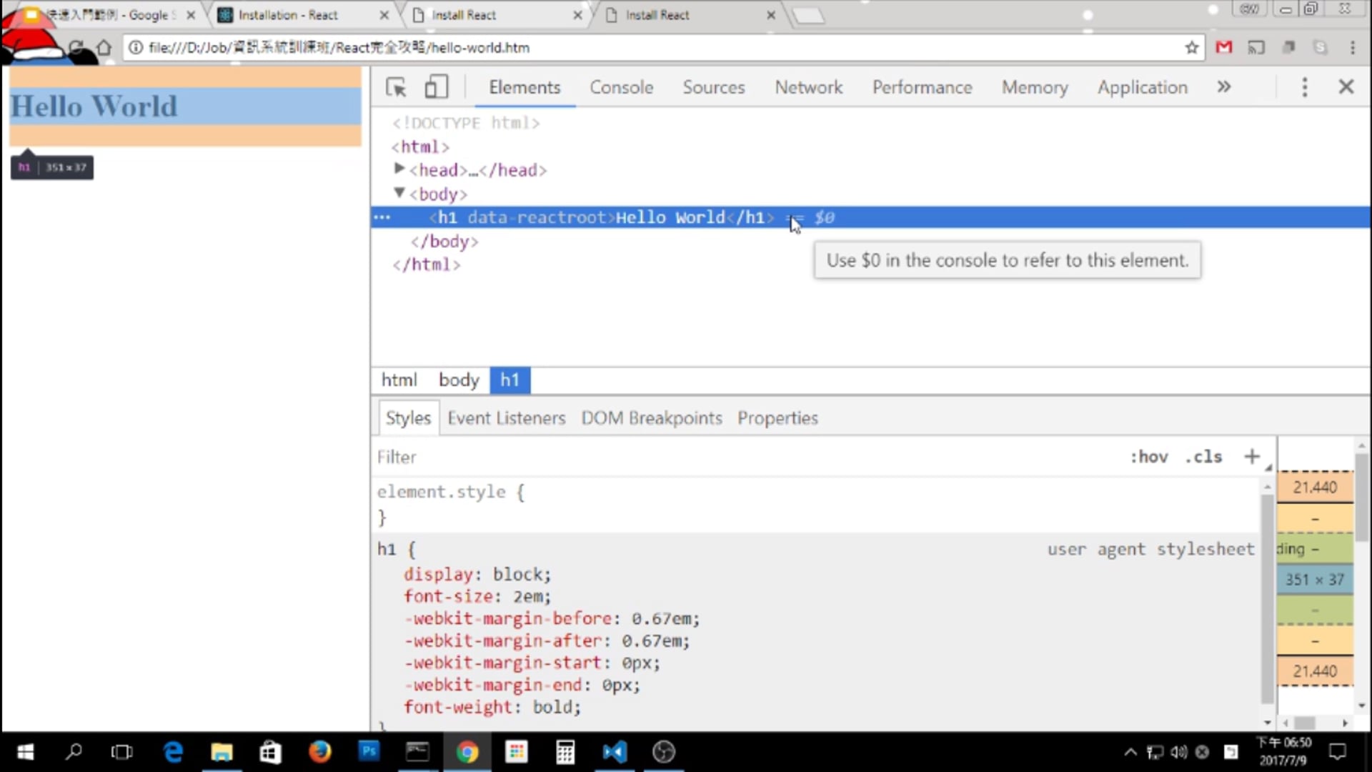
Task: Click the Gmail extension icon
Action: click(x=1224, y=48)
